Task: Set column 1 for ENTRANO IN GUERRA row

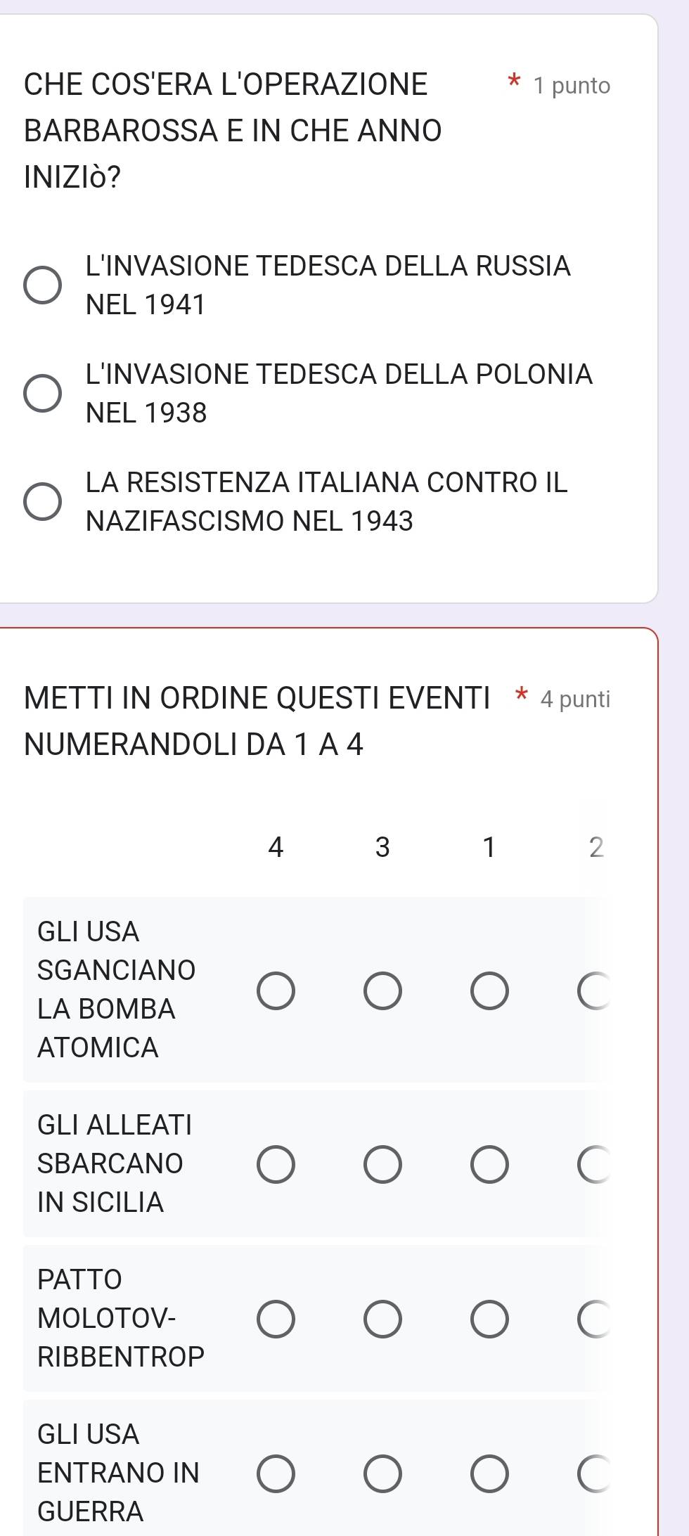Action: point(489,1473)
